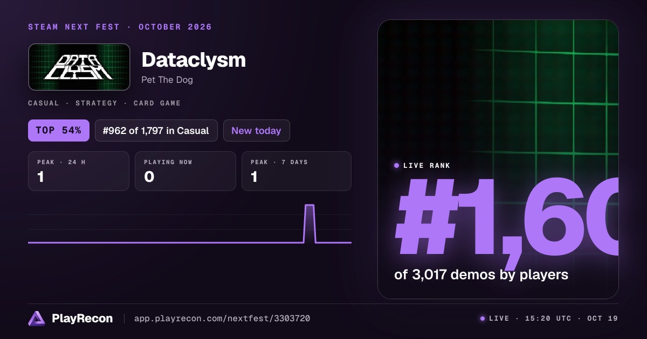Click the spike in the player chart
This screenshot has height=339, width=647.
pos(309,223)
